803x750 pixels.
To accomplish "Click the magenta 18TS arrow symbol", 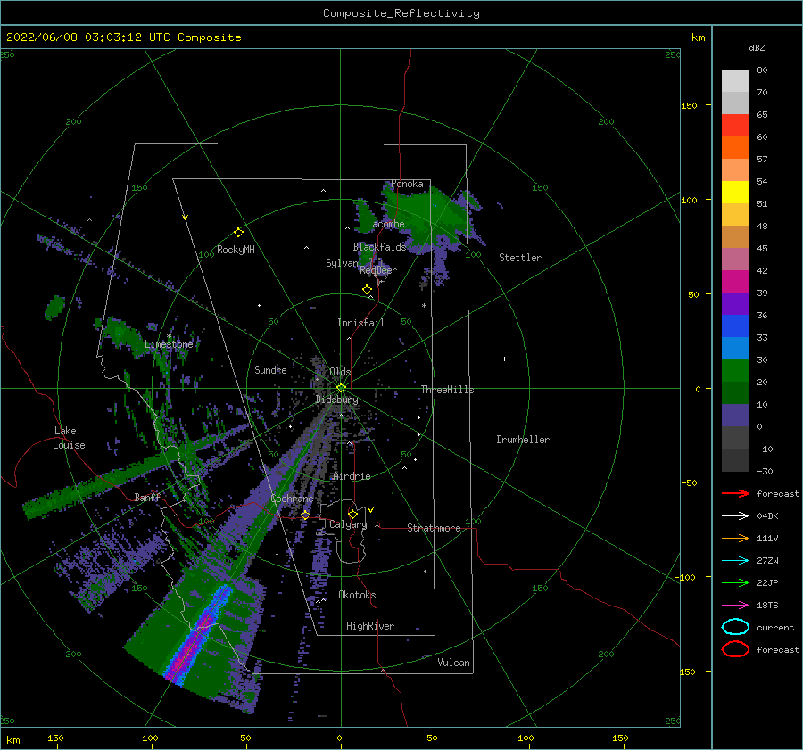I will [735, 606].
